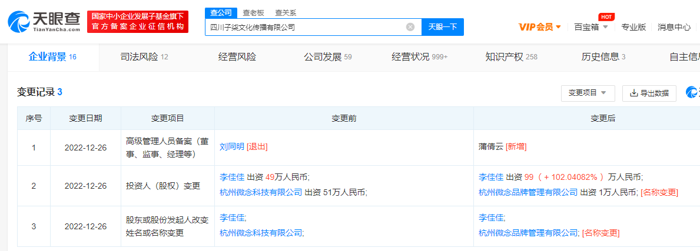Screen dimensions: 700x251
Task: Open the blue robot icon beside 导出数据
Action: click(692, 93)
